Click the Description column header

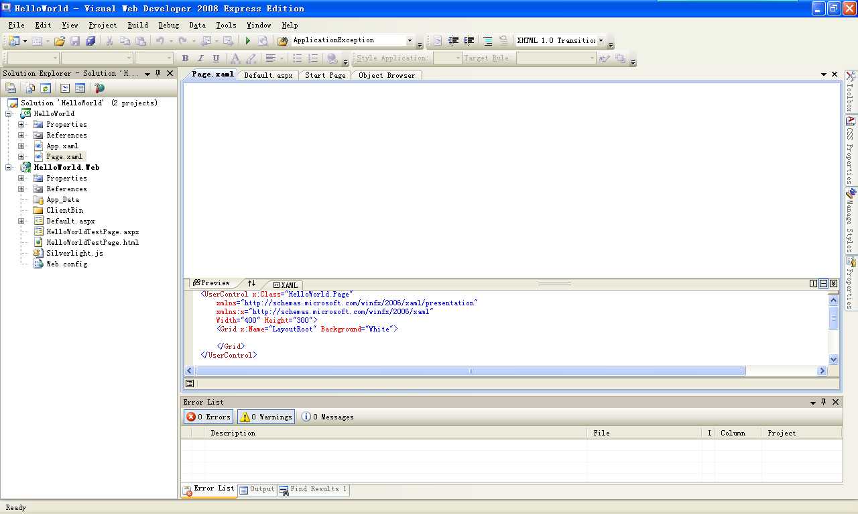coord(396,433)
